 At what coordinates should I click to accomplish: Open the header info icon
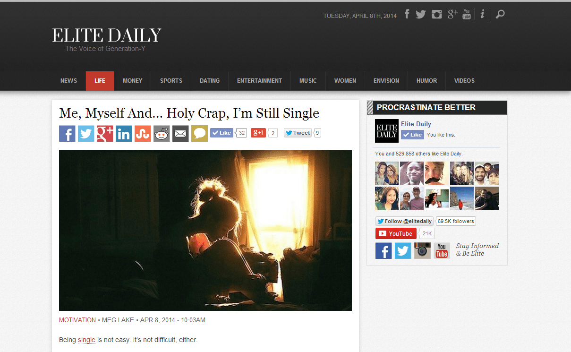click(x=482, y=14)
